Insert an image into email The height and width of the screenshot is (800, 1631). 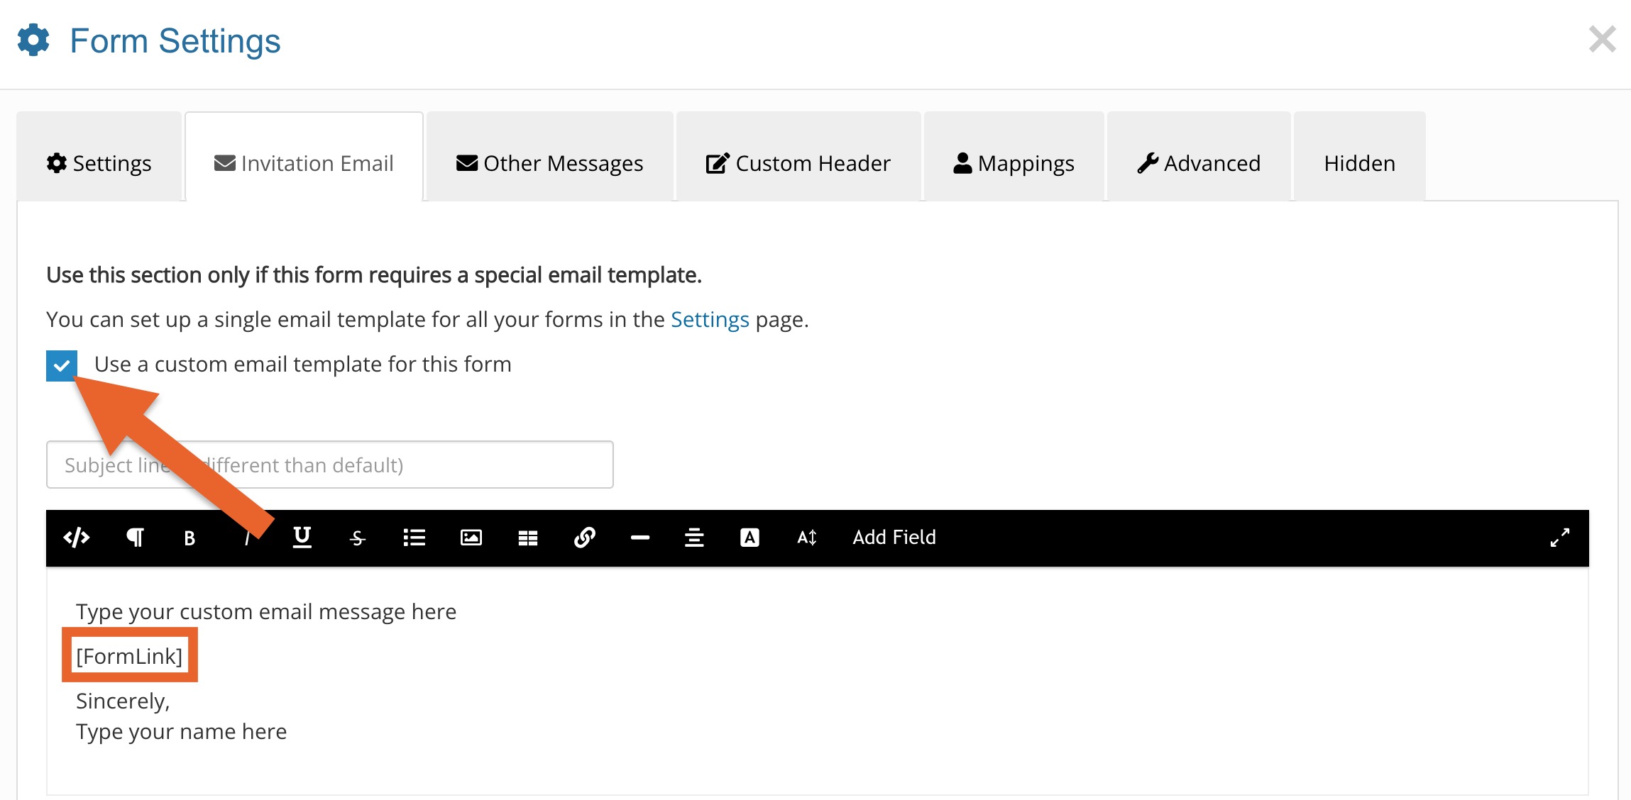click(471, 538)
